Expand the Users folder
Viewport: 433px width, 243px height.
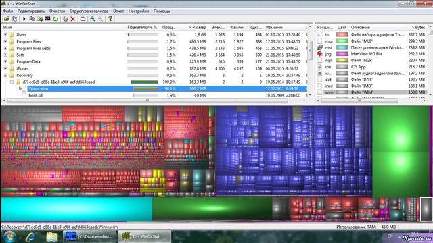coord(5,34)
